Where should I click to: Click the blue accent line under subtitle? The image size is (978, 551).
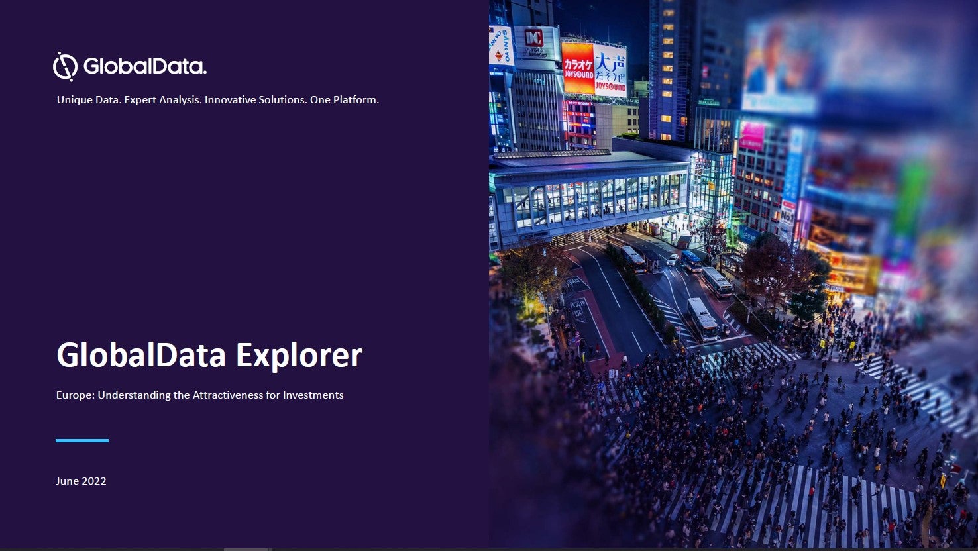pyautogui.click(x=82, y=440)
